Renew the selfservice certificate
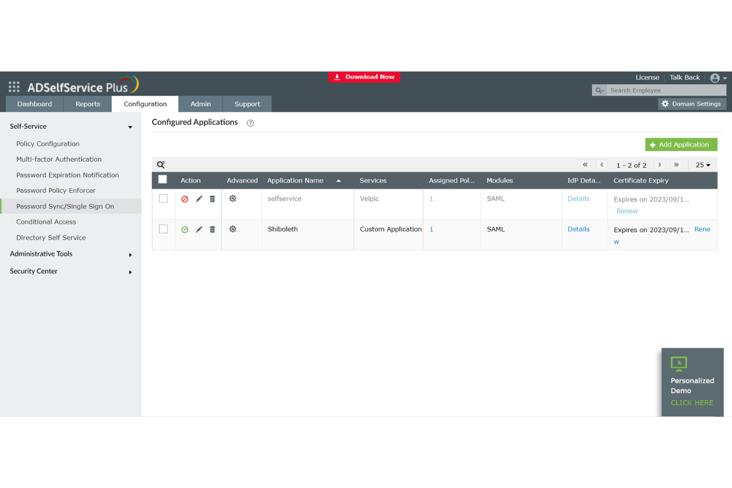 627,211
